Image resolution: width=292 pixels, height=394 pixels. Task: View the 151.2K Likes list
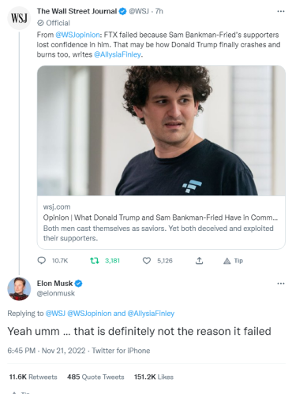click(x=154, y=377)
